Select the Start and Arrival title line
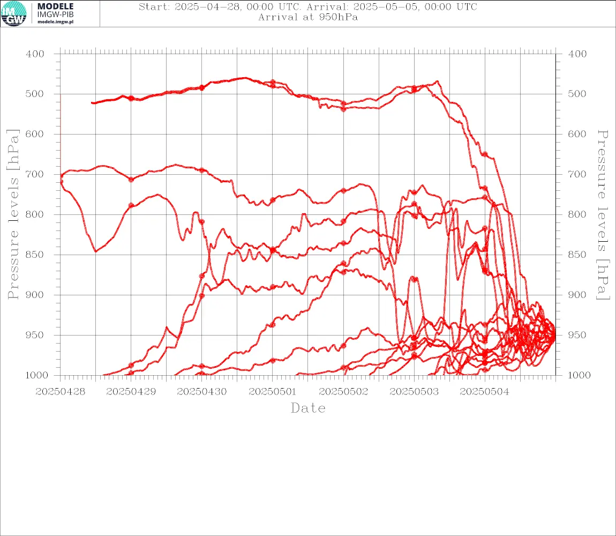The height and width of the screenshot is (536, 616). point(308,7)
